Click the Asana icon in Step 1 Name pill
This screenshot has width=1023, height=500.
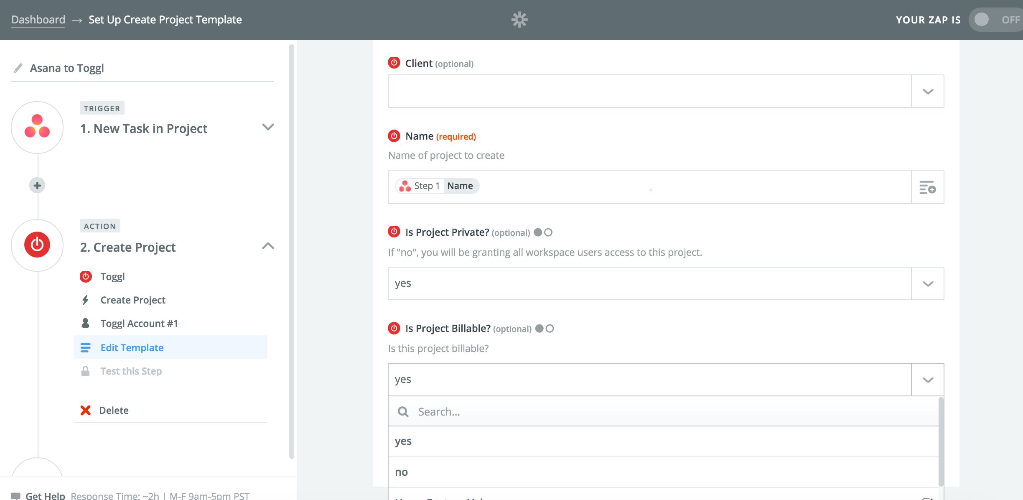(x=405, y=186)
